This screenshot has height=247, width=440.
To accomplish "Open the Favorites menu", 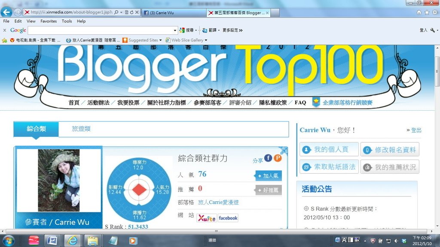I will 49,21.
